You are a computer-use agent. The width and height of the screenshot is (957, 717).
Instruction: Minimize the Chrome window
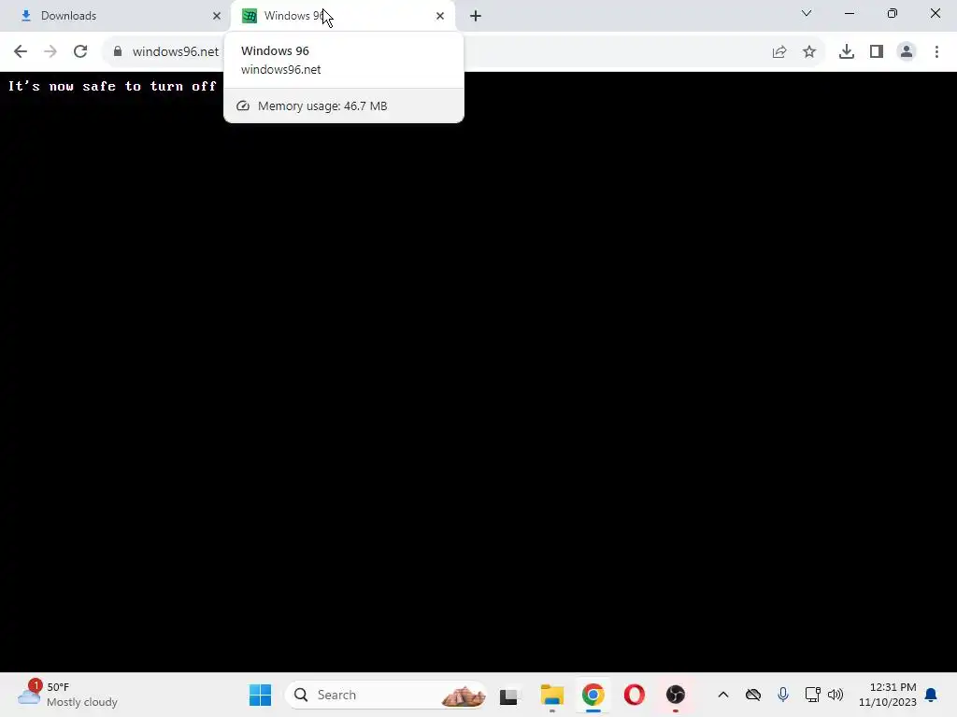coord(849,13)
